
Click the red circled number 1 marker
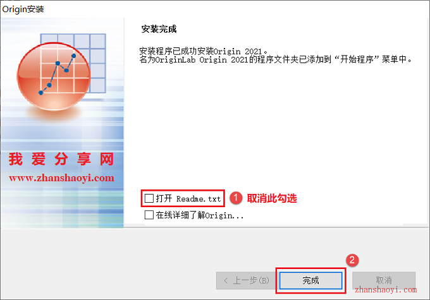click(236, 198)
